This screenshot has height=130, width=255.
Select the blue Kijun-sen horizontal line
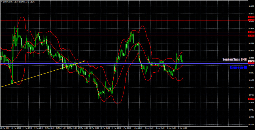point(124,64)
